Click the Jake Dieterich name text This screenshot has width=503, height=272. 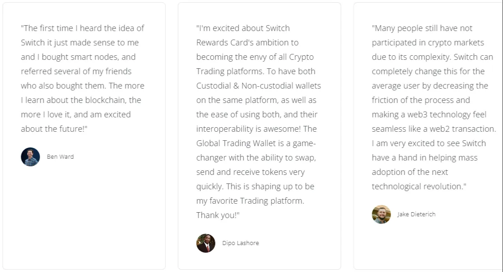416,214
